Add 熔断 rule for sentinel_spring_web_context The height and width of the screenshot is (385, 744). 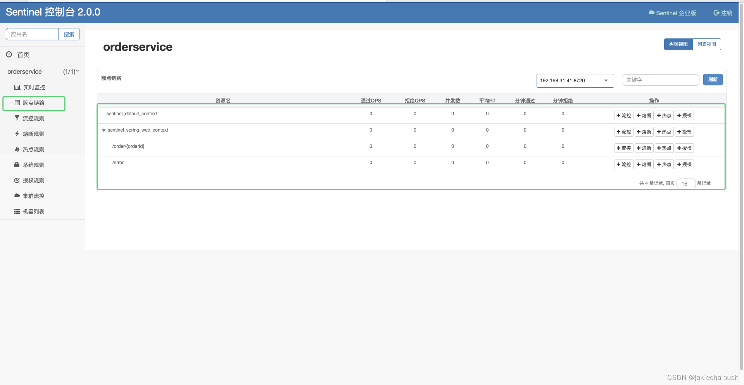pos(644,132)
